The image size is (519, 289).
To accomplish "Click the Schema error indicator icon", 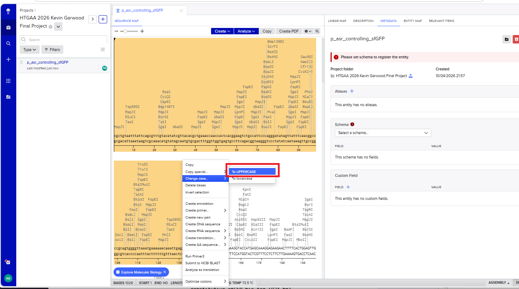I will tap(352, 125).
